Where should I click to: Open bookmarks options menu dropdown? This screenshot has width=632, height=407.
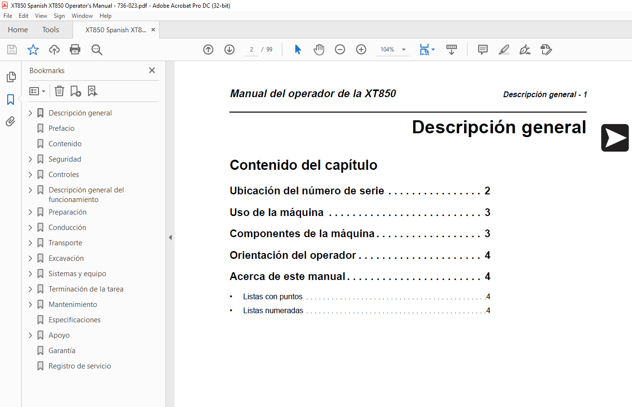(x=37, y=91)
